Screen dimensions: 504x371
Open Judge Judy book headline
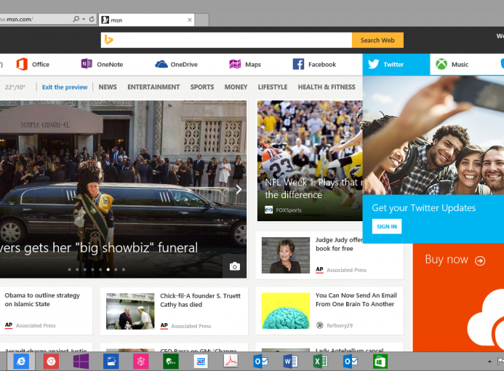click(x=339, y=244)
